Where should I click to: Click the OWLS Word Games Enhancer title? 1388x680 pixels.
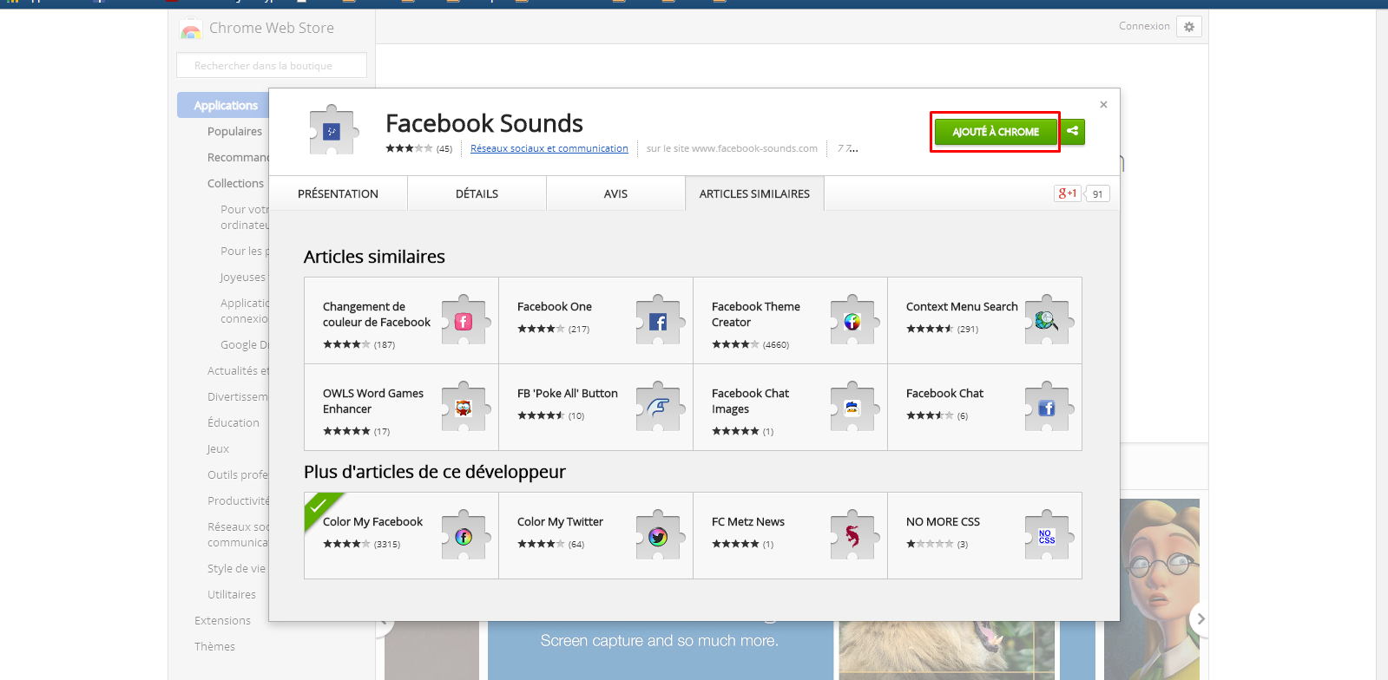click(373, 401)
